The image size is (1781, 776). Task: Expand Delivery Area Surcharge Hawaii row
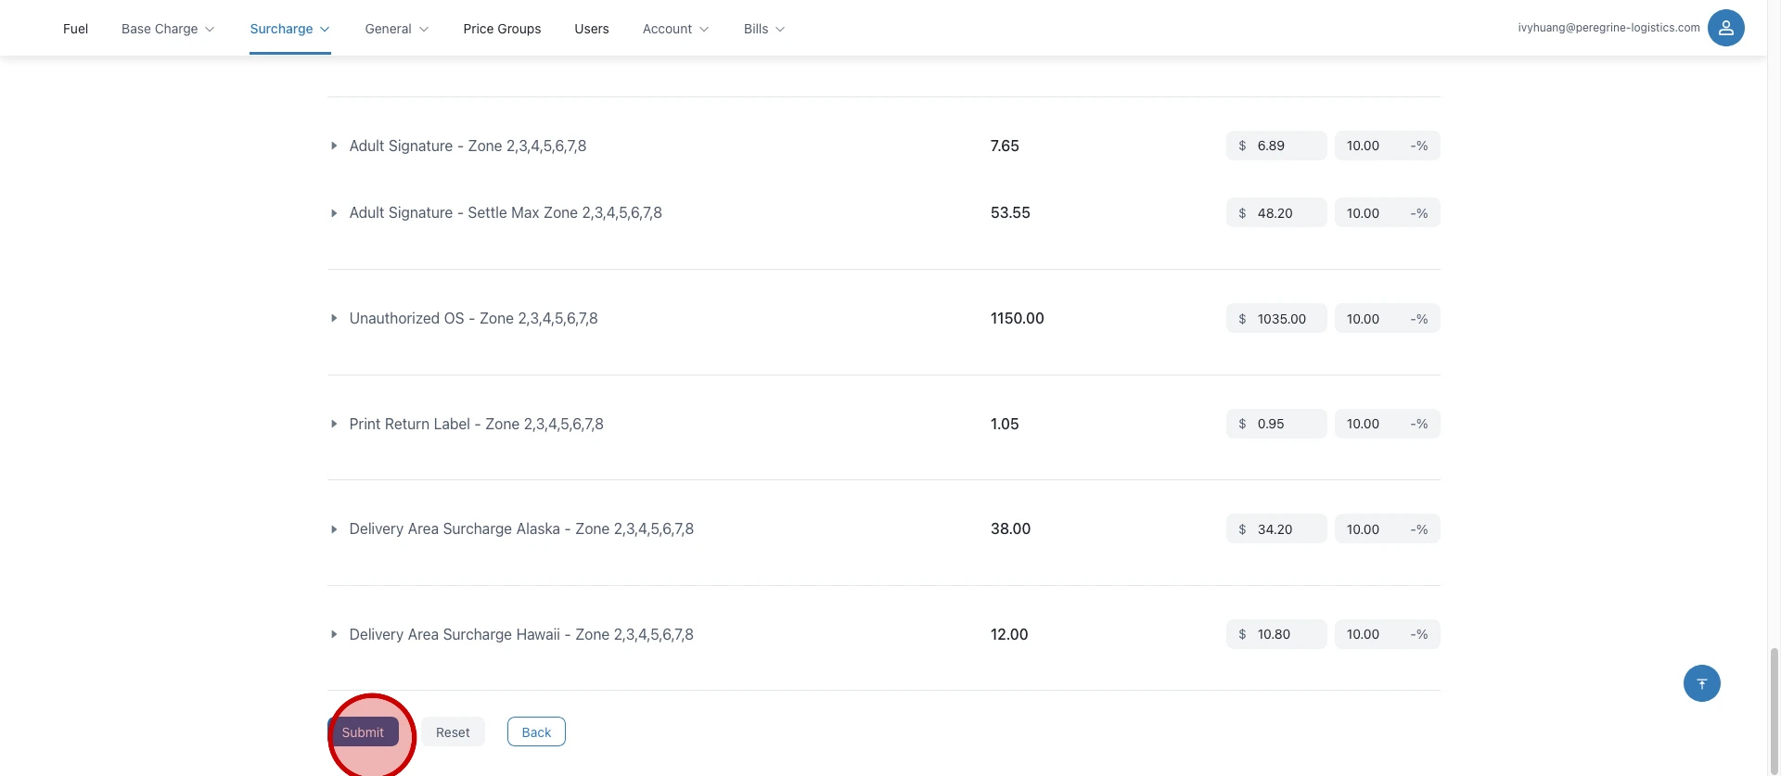pos(334,634)
